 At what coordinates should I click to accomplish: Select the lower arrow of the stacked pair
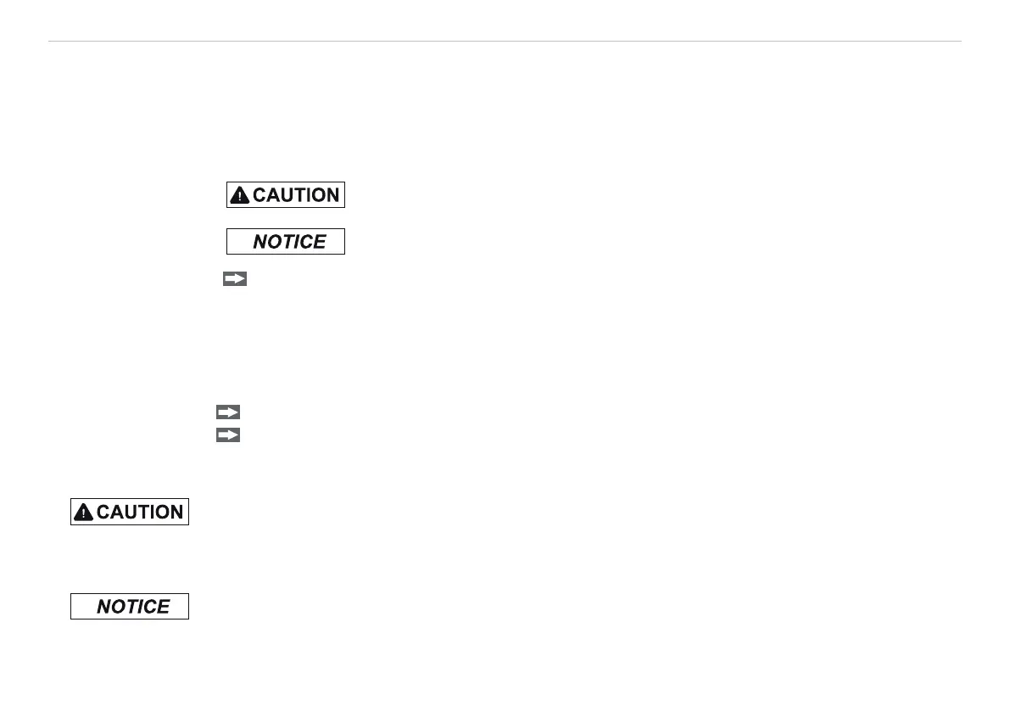(228, 435)
